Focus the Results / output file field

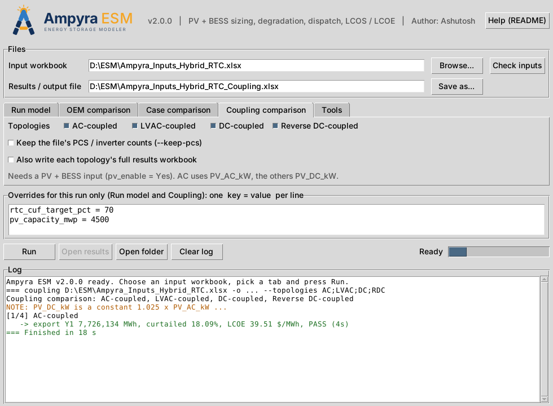pos(256,86)
